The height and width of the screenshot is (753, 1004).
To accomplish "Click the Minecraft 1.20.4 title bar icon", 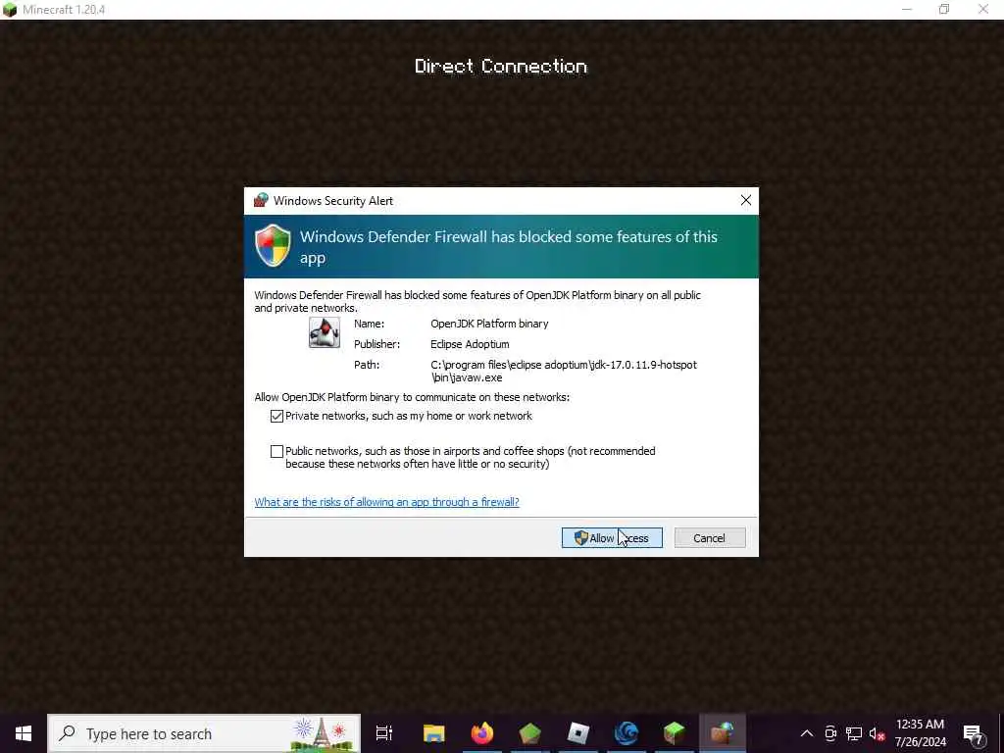I will tap(10, 10).
